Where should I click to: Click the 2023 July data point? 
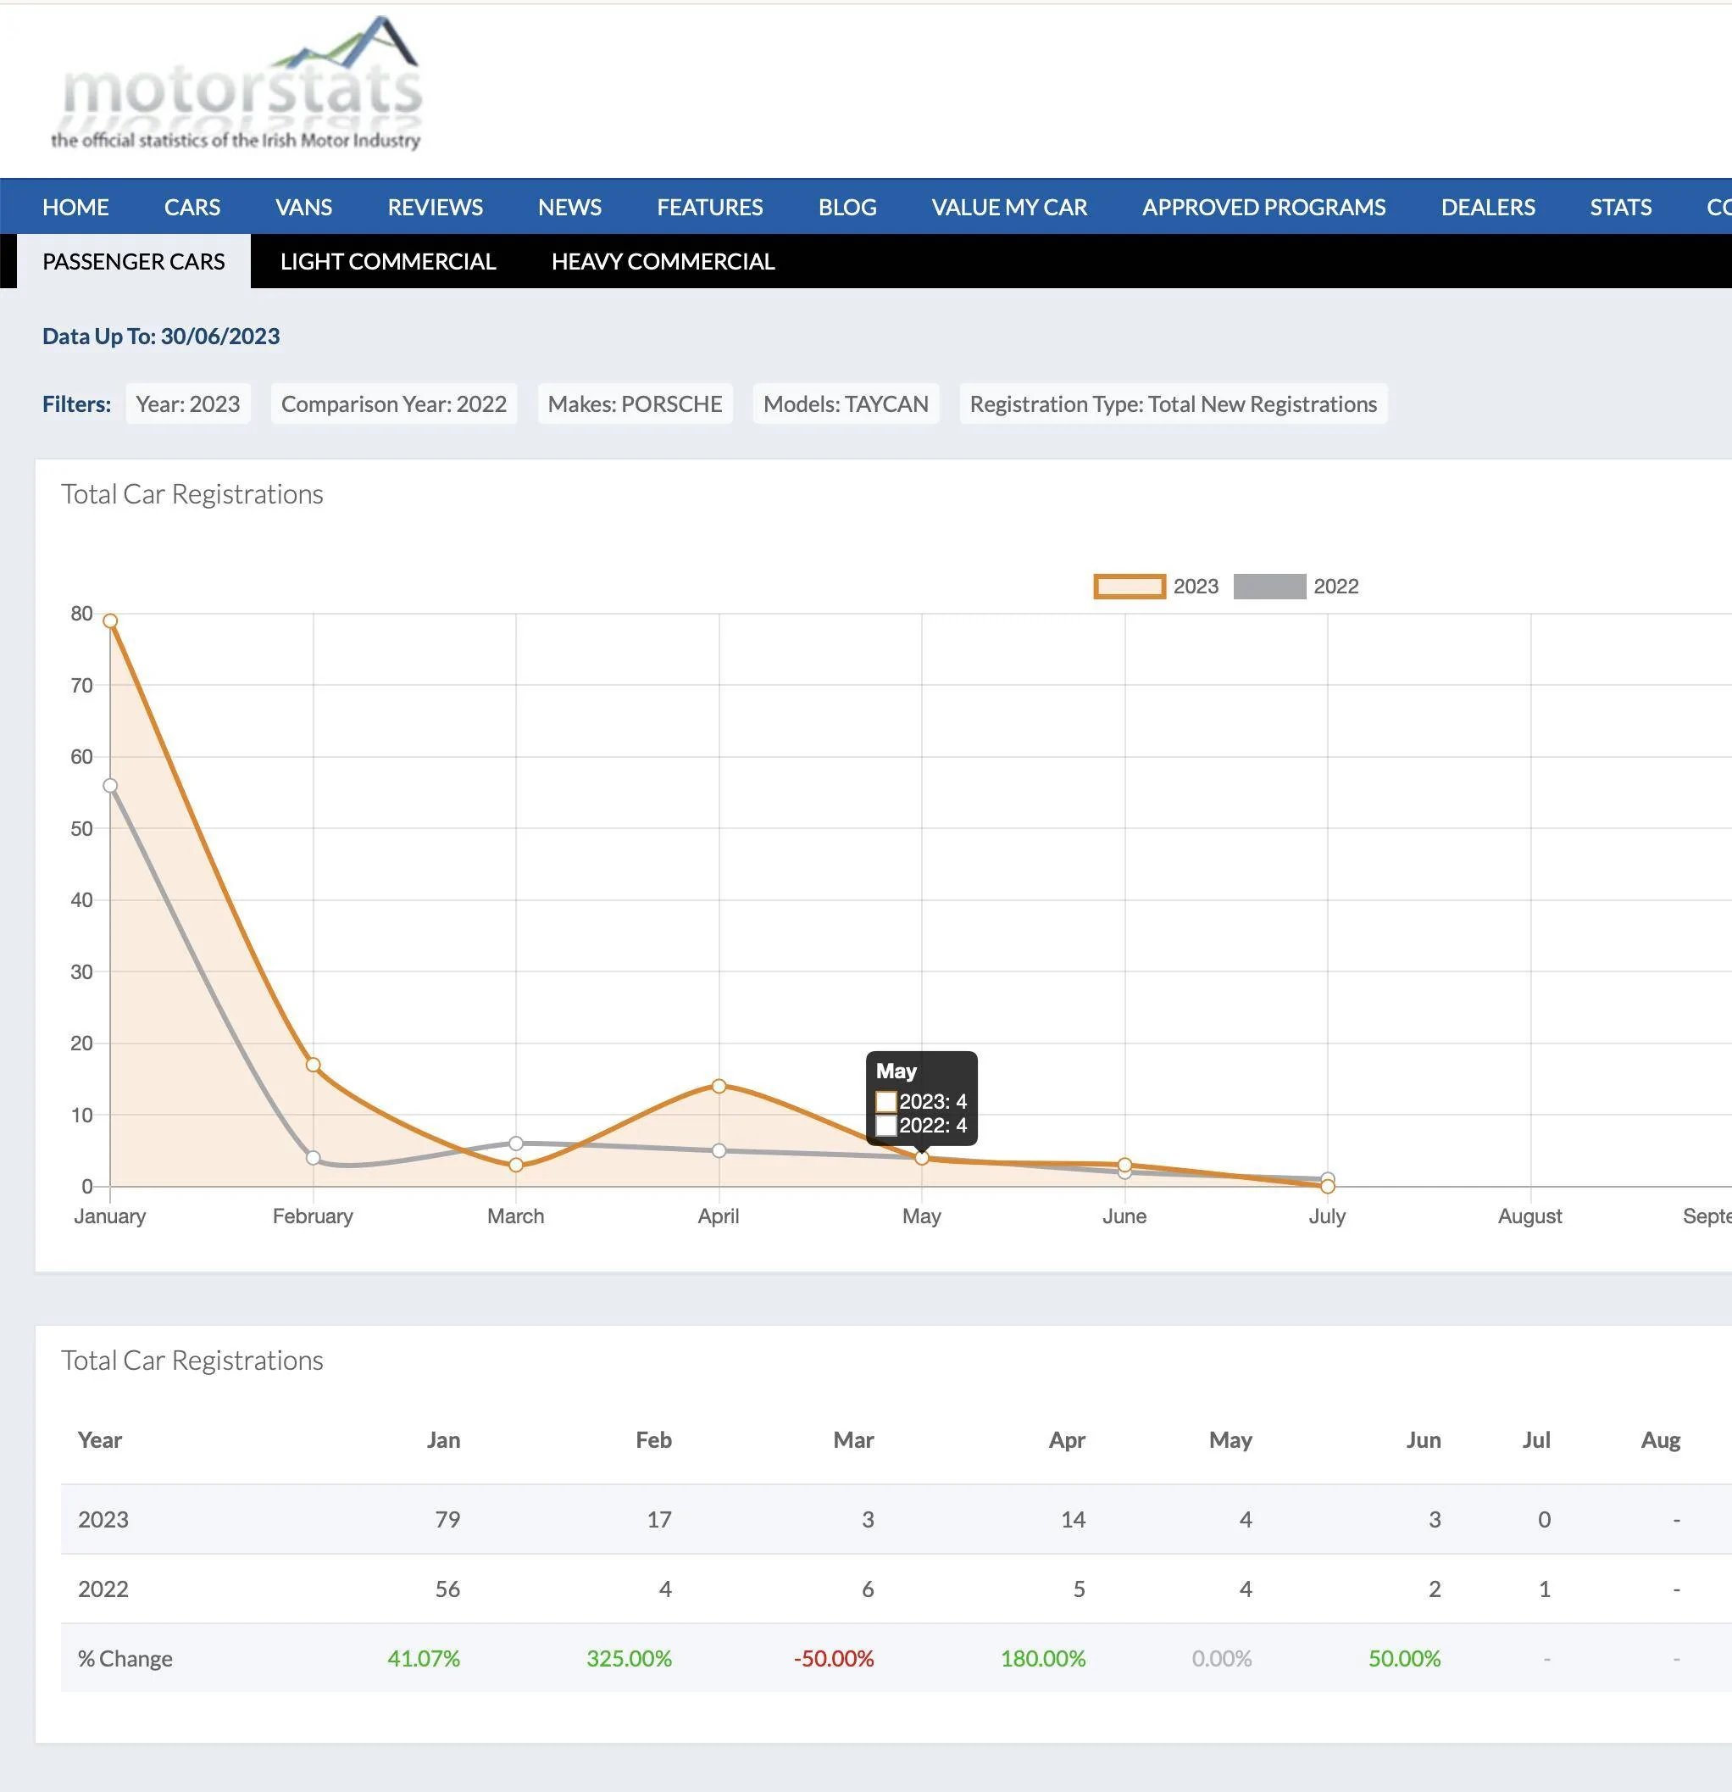pyautogui.click(x=1328, y=1187)
